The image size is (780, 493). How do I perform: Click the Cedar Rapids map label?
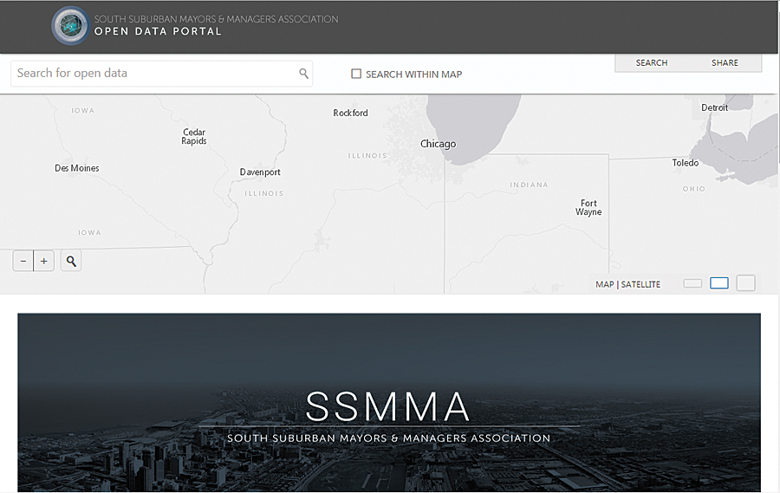click(x=194, y=137)
